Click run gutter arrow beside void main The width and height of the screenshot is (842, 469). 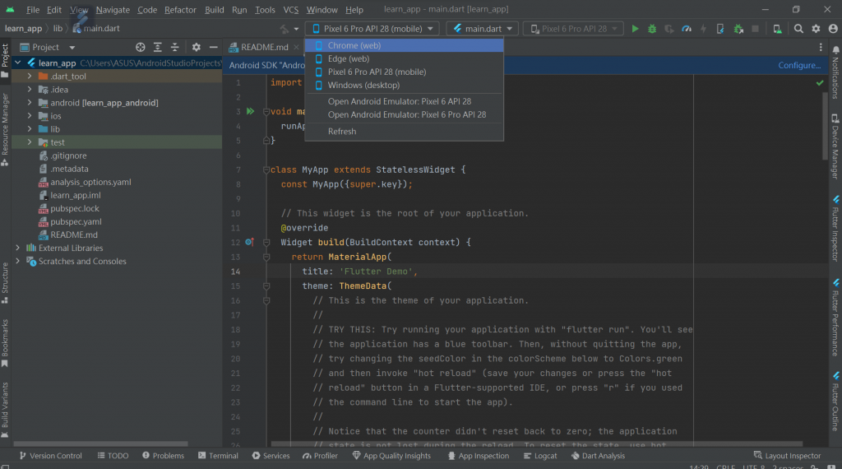[x=251, y=111]
